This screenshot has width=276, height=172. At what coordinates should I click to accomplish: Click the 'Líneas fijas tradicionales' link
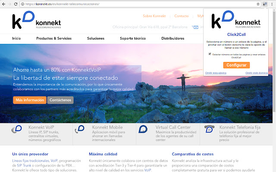coord(31,160)
